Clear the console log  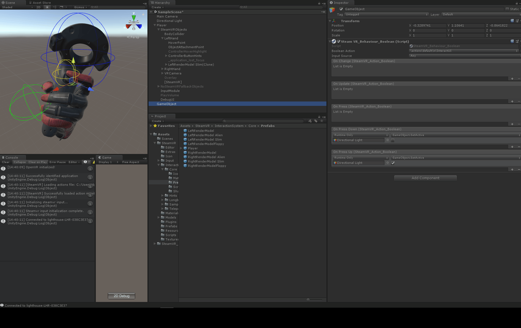[x=6, y=162]
